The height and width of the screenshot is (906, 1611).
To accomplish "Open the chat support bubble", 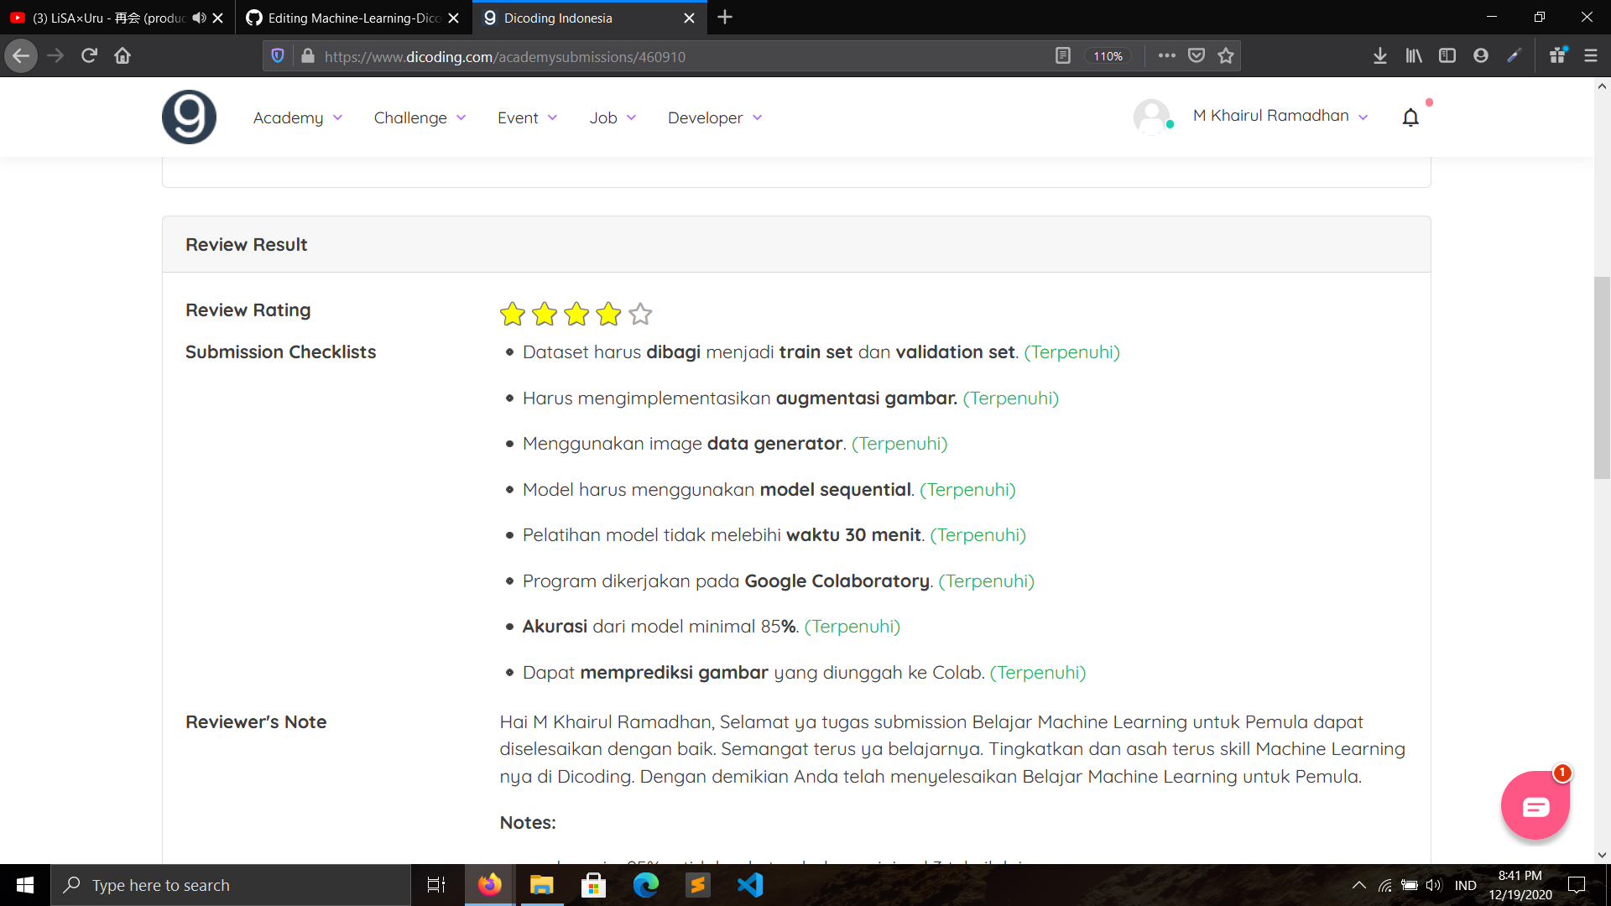I will point(1535,806).
